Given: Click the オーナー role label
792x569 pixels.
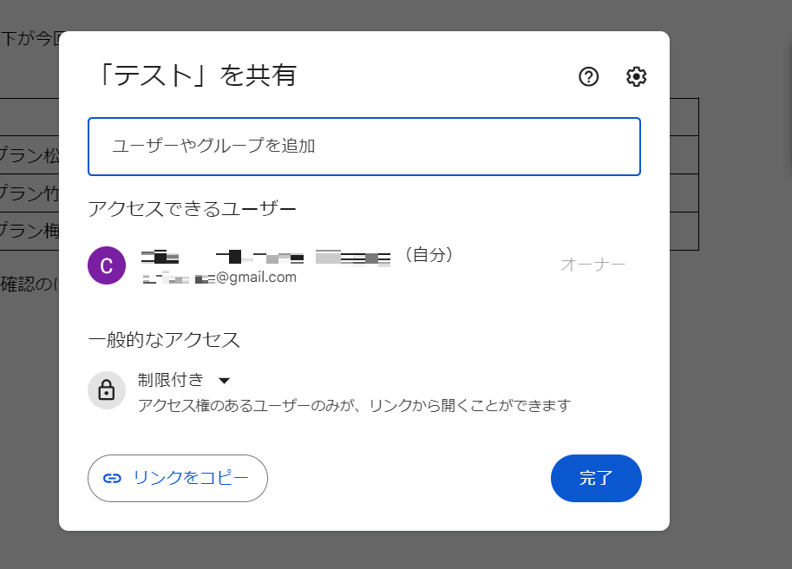Looking at the screenshot, I should tap(592, 265).
